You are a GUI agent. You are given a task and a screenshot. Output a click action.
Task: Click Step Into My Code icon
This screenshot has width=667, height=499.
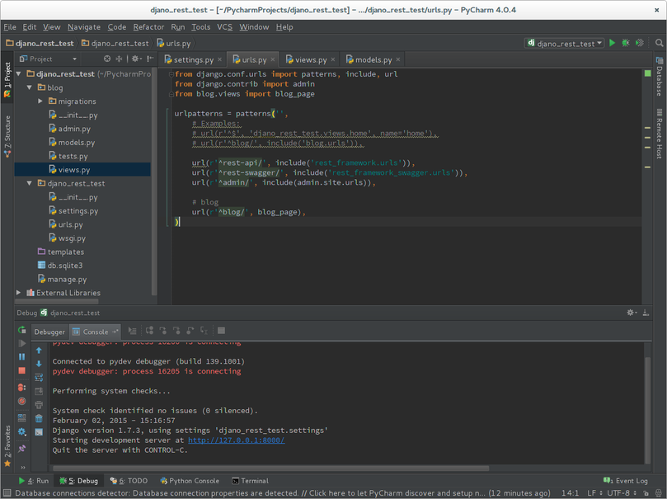tap(176, 331)
